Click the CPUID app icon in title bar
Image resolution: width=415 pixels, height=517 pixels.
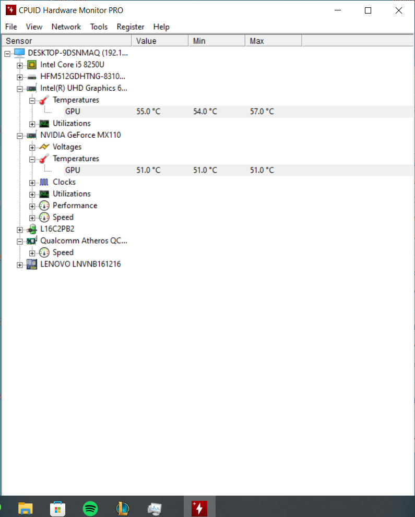pyautogui.click(x=11, y=10)
